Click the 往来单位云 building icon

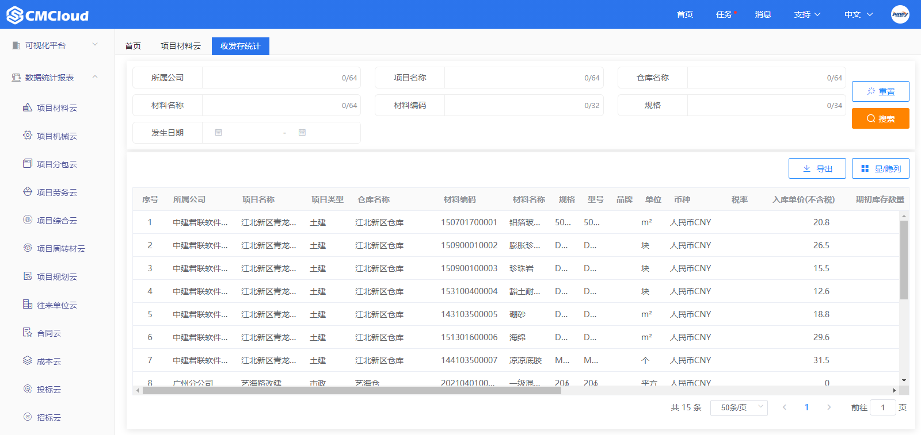click(x=27, y=305)
